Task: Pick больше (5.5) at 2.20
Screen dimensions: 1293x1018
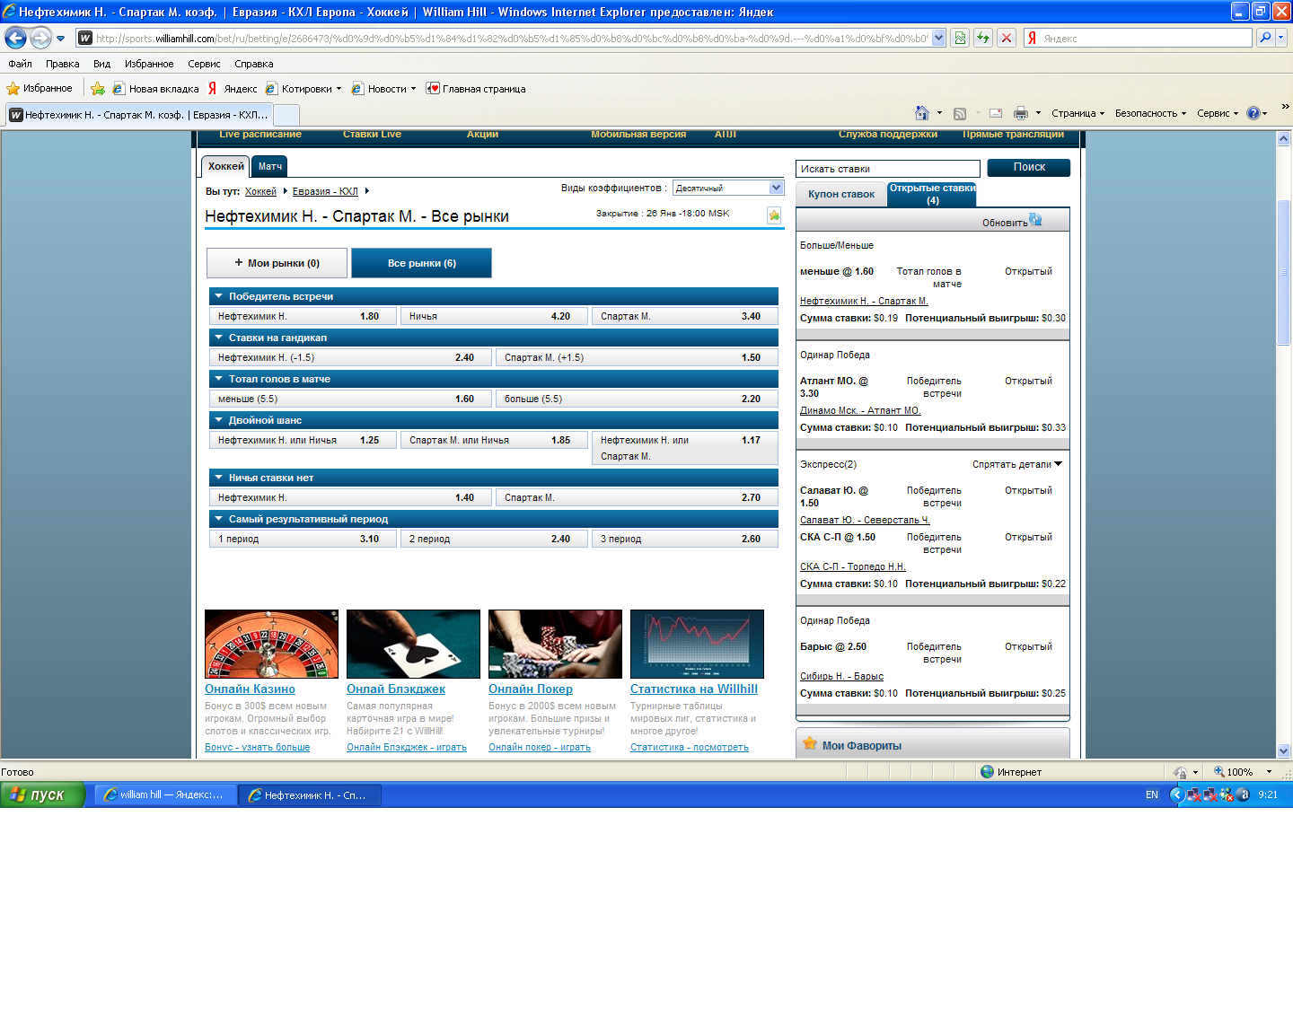Action: click(637, 399)
